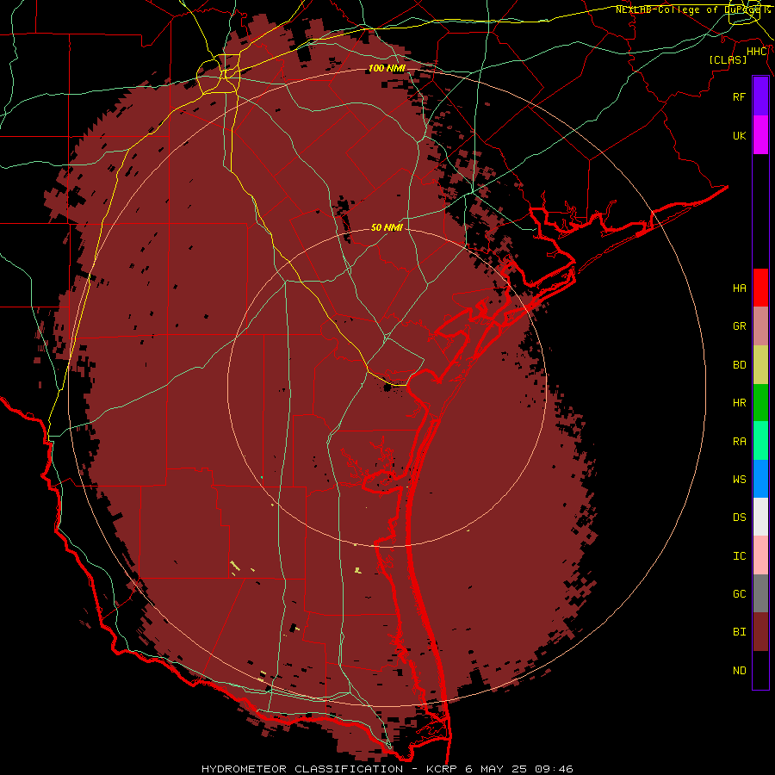Click the RA light green legend swatch

coord(760,441)
